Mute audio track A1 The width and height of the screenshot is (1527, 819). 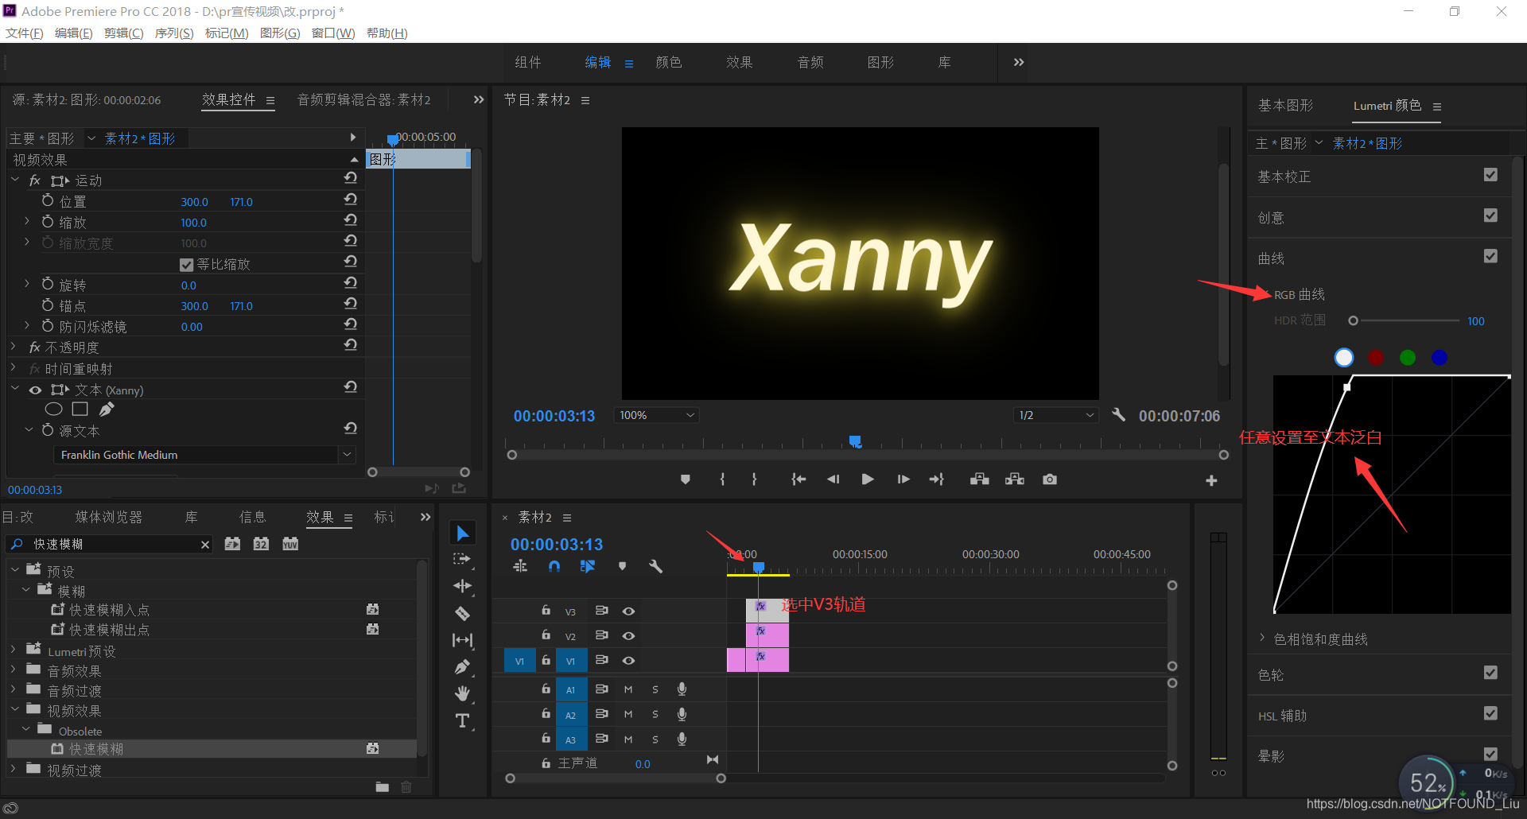[x=628, y=689]
